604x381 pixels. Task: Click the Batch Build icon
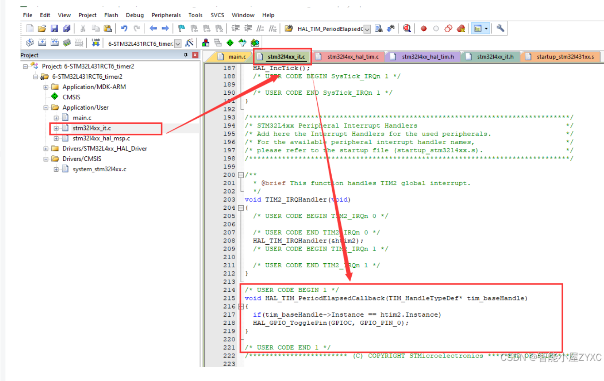pyautogui.click(x=67, y=43)
